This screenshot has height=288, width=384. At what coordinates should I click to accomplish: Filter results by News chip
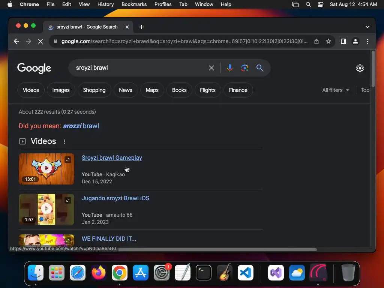pyautogui.click(x=126, y=90)
